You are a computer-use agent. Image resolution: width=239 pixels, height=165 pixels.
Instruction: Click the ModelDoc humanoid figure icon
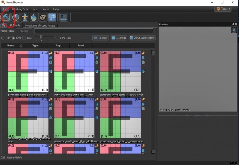point(25,17)
